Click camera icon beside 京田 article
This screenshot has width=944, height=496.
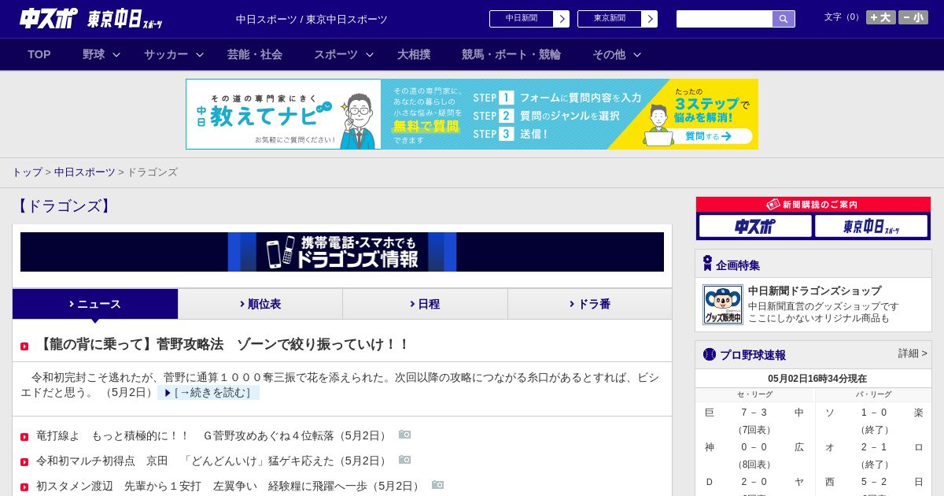[x=405, y=460]
